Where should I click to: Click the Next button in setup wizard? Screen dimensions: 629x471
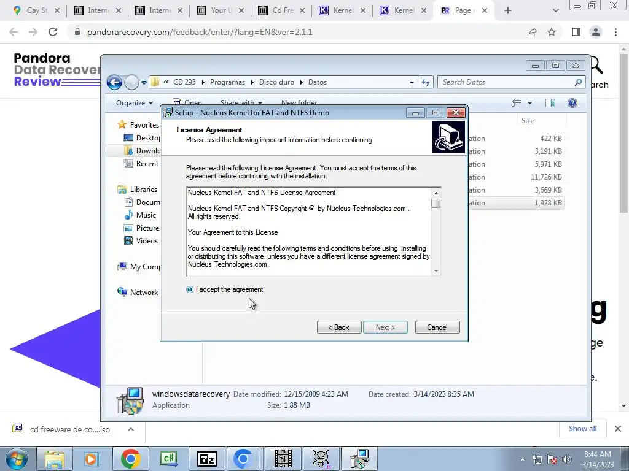pos(385,327)
